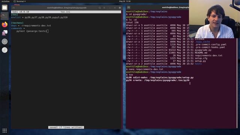Click 'babi v0.0.10' in the editor header
The height and width of the screenshot is (135, 240).
21,12
